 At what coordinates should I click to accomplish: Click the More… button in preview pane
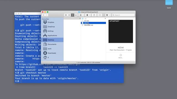coord(121,56)
